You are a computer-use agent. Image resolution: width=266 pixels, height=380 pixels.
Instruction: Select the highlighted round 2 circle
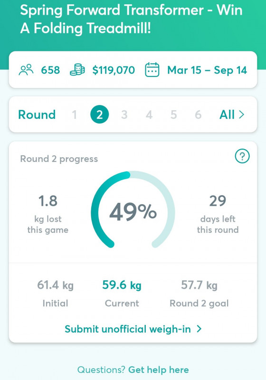(x=100, y=114)
